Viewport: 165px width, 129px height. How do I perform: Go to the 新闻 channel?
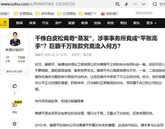click(x=19, y=23)
